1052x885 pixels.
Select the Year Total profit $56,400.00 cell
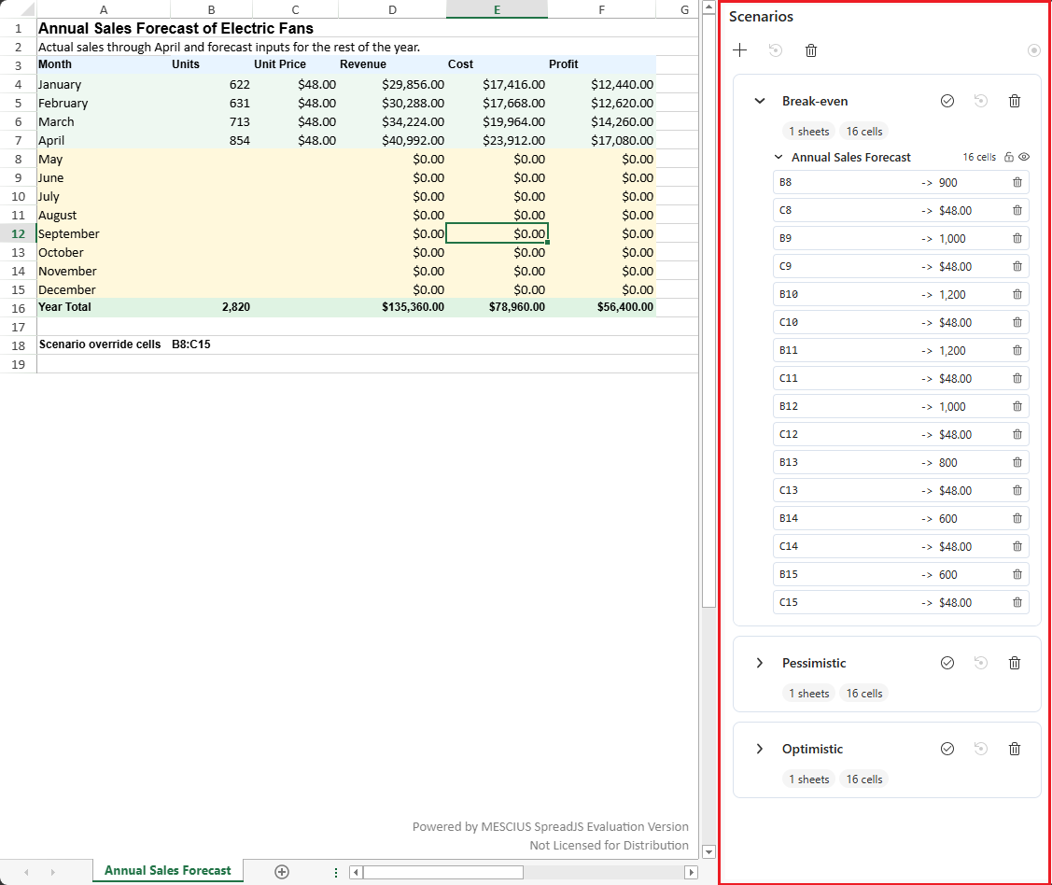point(602,307)
